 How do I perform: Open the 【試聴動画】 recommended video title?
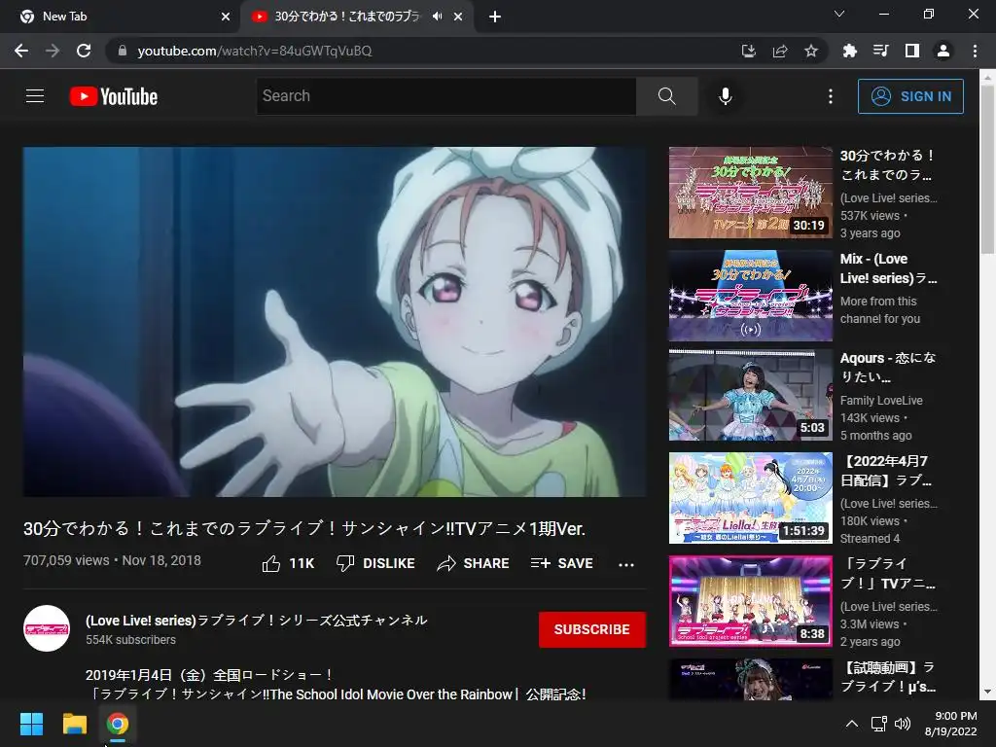pyautogui.click(x=887, y=677)
